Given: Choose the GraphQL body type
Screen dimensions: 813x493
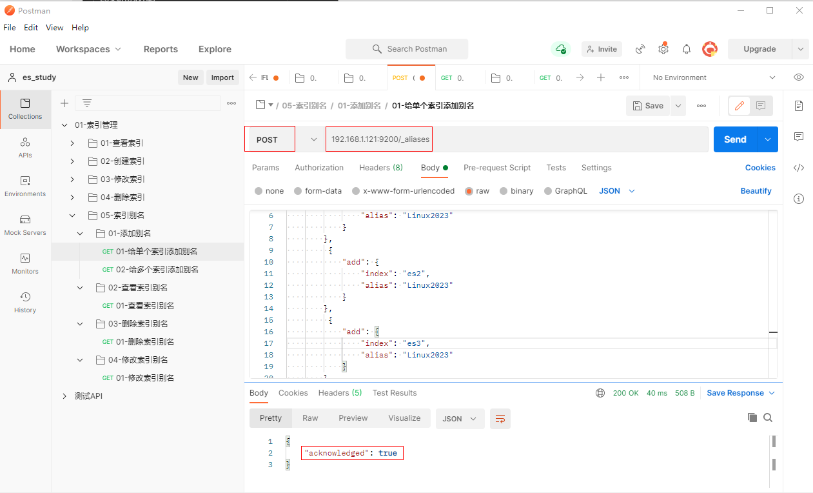Looking at the screenshot, I should pyautogui.click(x=549, y=191).
